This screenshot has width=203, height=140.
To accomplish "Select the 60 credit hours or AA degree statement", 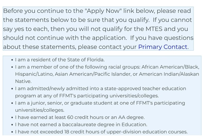I will 80,117.
